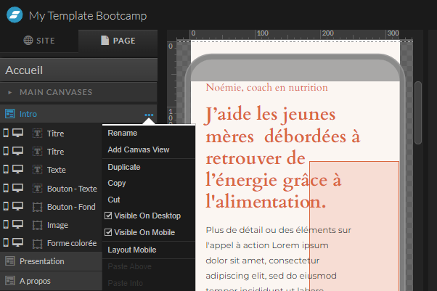The height and width of the screenshot is (291, 437).
Task: Uncheck Visible On Mobile checkbox
Action: (108, 232)
